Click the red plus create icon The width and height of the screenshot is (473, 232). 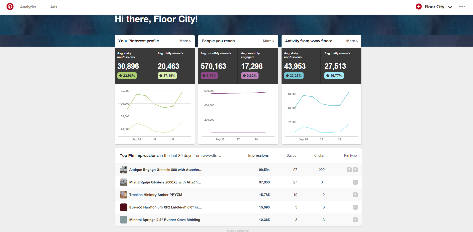click(418, 7)
